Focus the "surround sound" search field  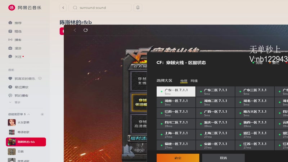tap(100, 8)
